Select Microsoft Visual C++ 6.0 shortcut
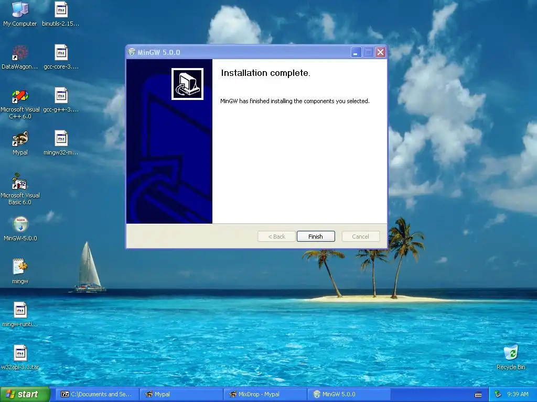Image resolution: width=537 pixels, height=402 pixels. (20, 104)
